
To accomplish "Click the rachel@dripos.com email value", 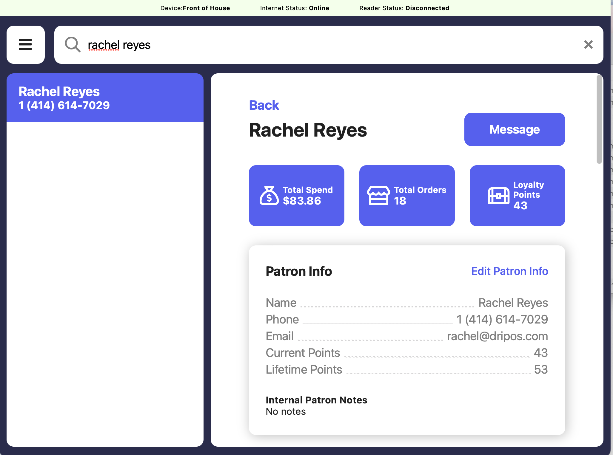I will [x=497, y=336].
